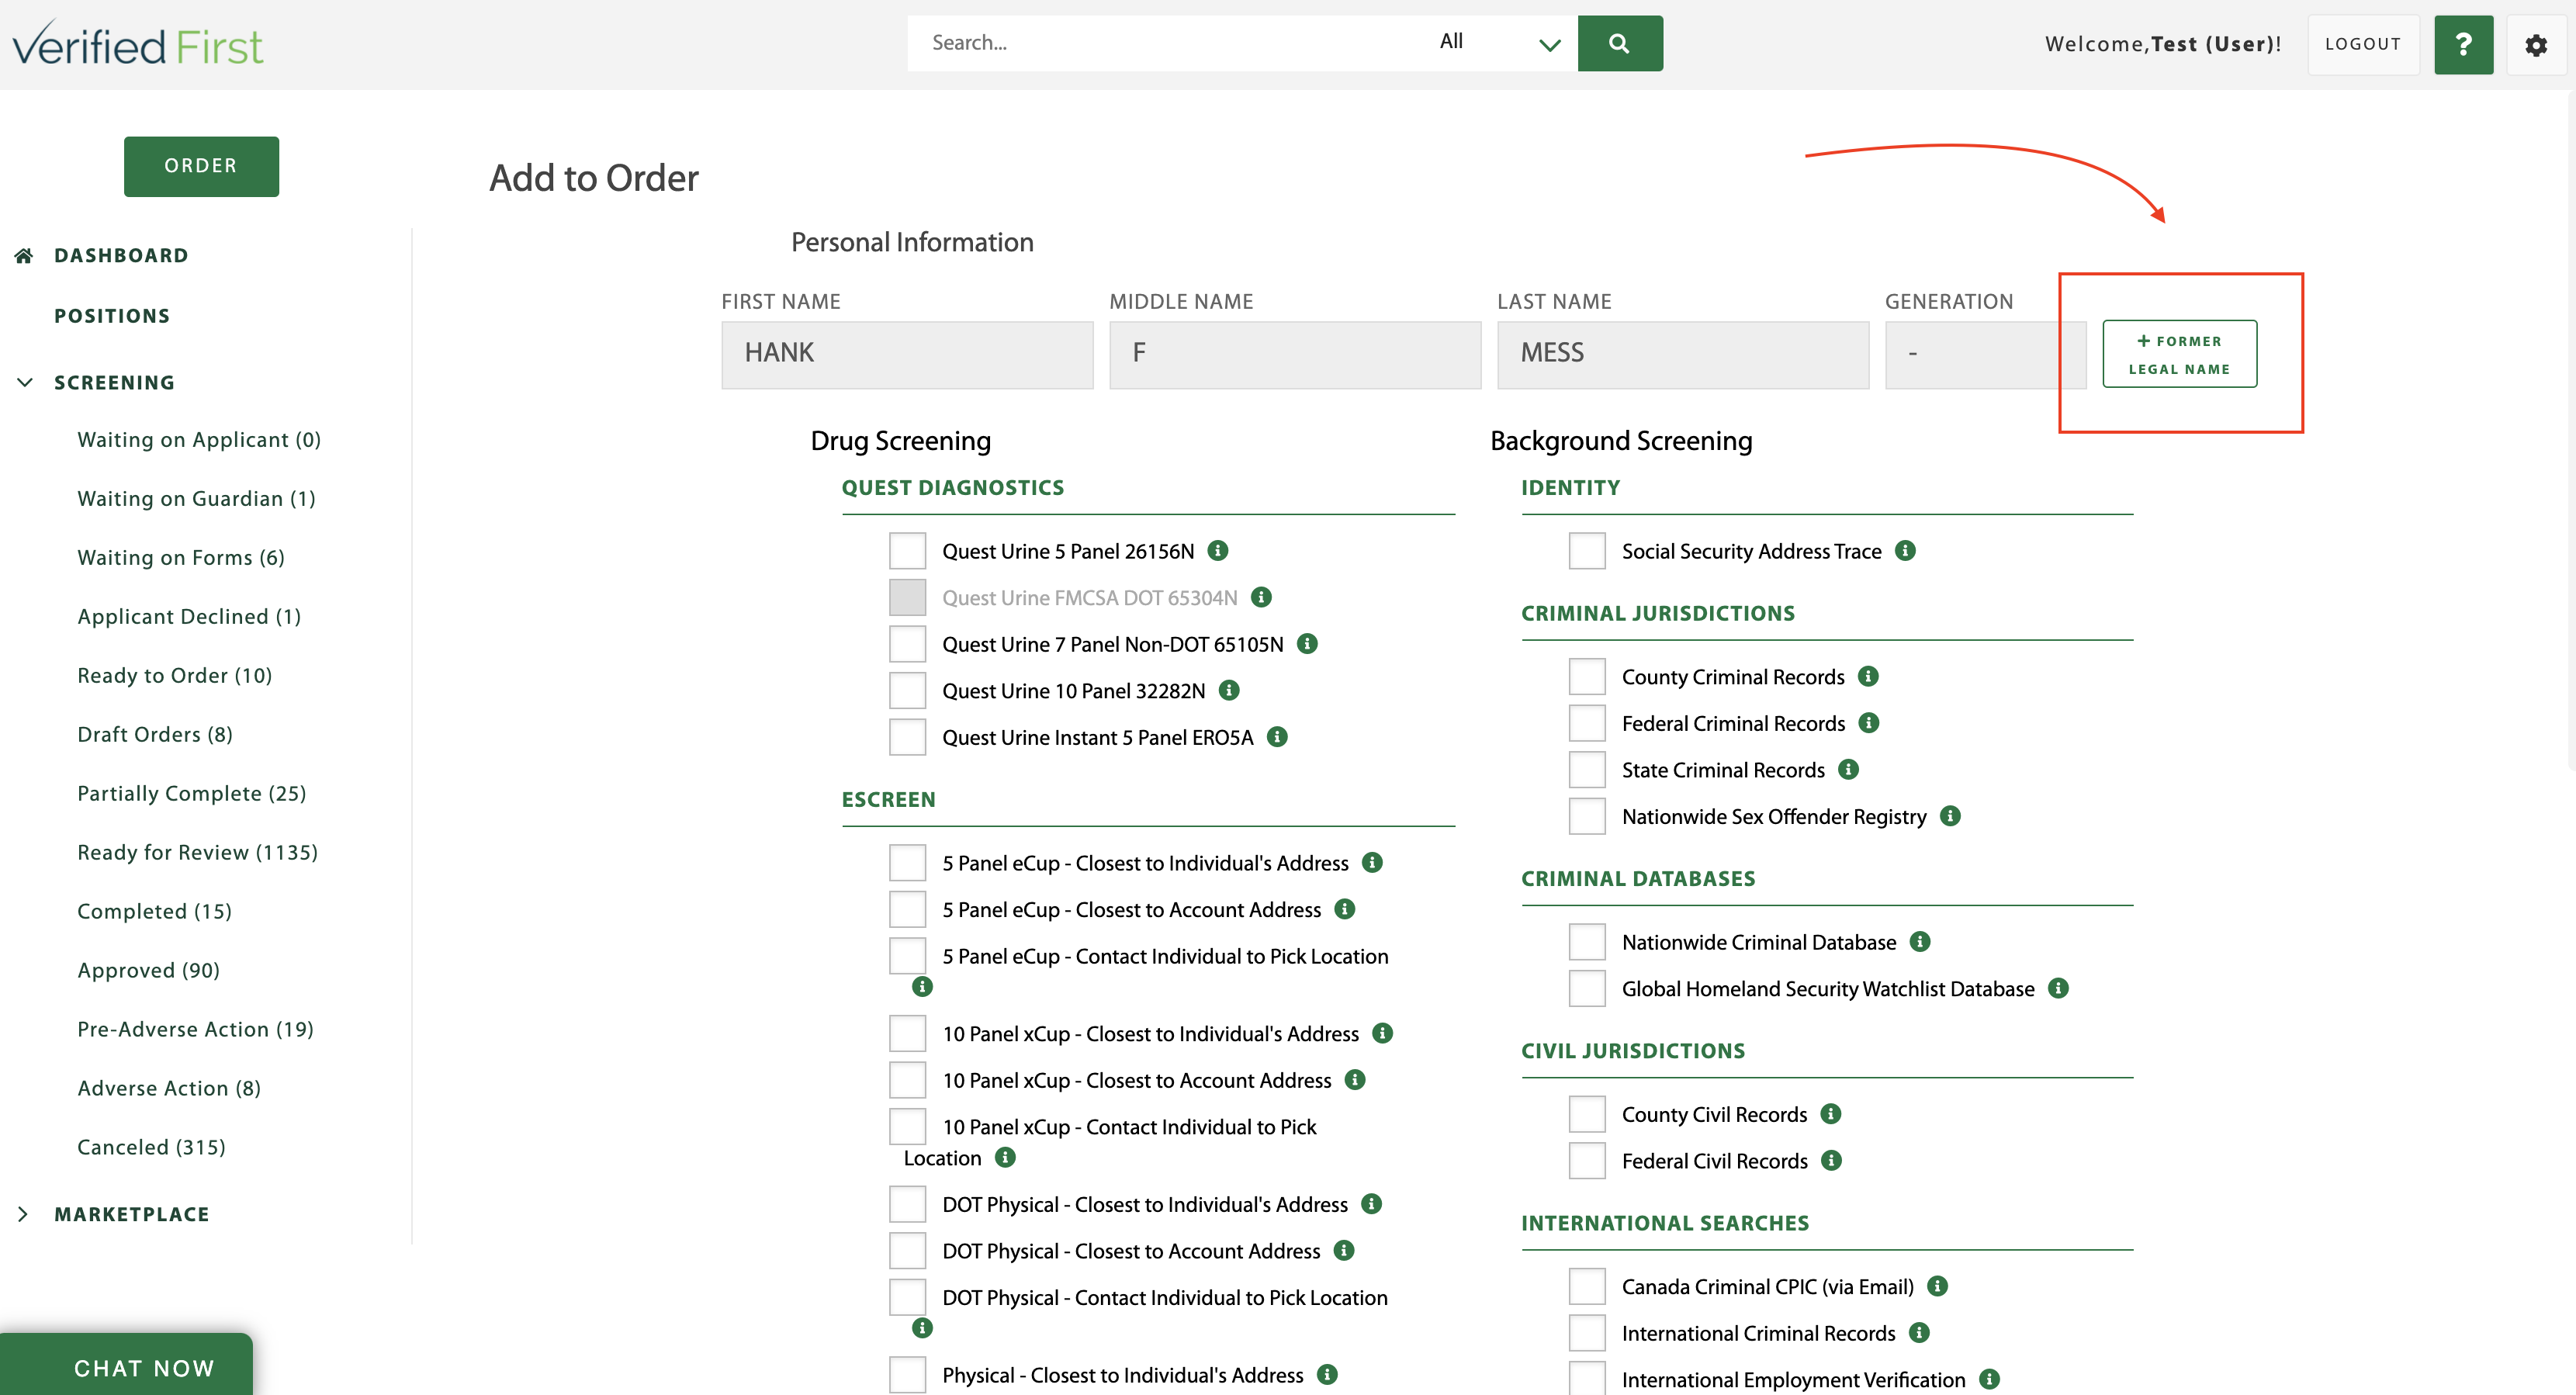Check DOT Physical Closest to Individual's Address
This screenshot has width=2576, height=1395.
[907, 1204]
